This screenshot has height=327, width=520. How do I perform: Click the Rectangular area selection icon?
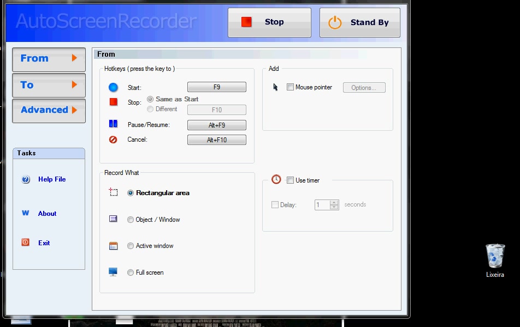pos(113,192)
